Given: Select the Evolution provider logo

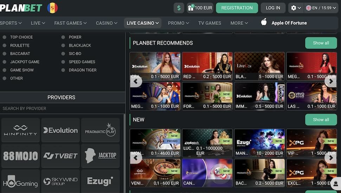Looking at the screenshot, I should click(x=60, y=130).
